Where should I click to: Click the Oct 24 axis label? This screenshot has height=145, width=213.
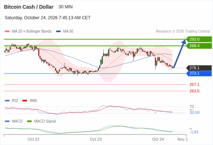point(158,139)
